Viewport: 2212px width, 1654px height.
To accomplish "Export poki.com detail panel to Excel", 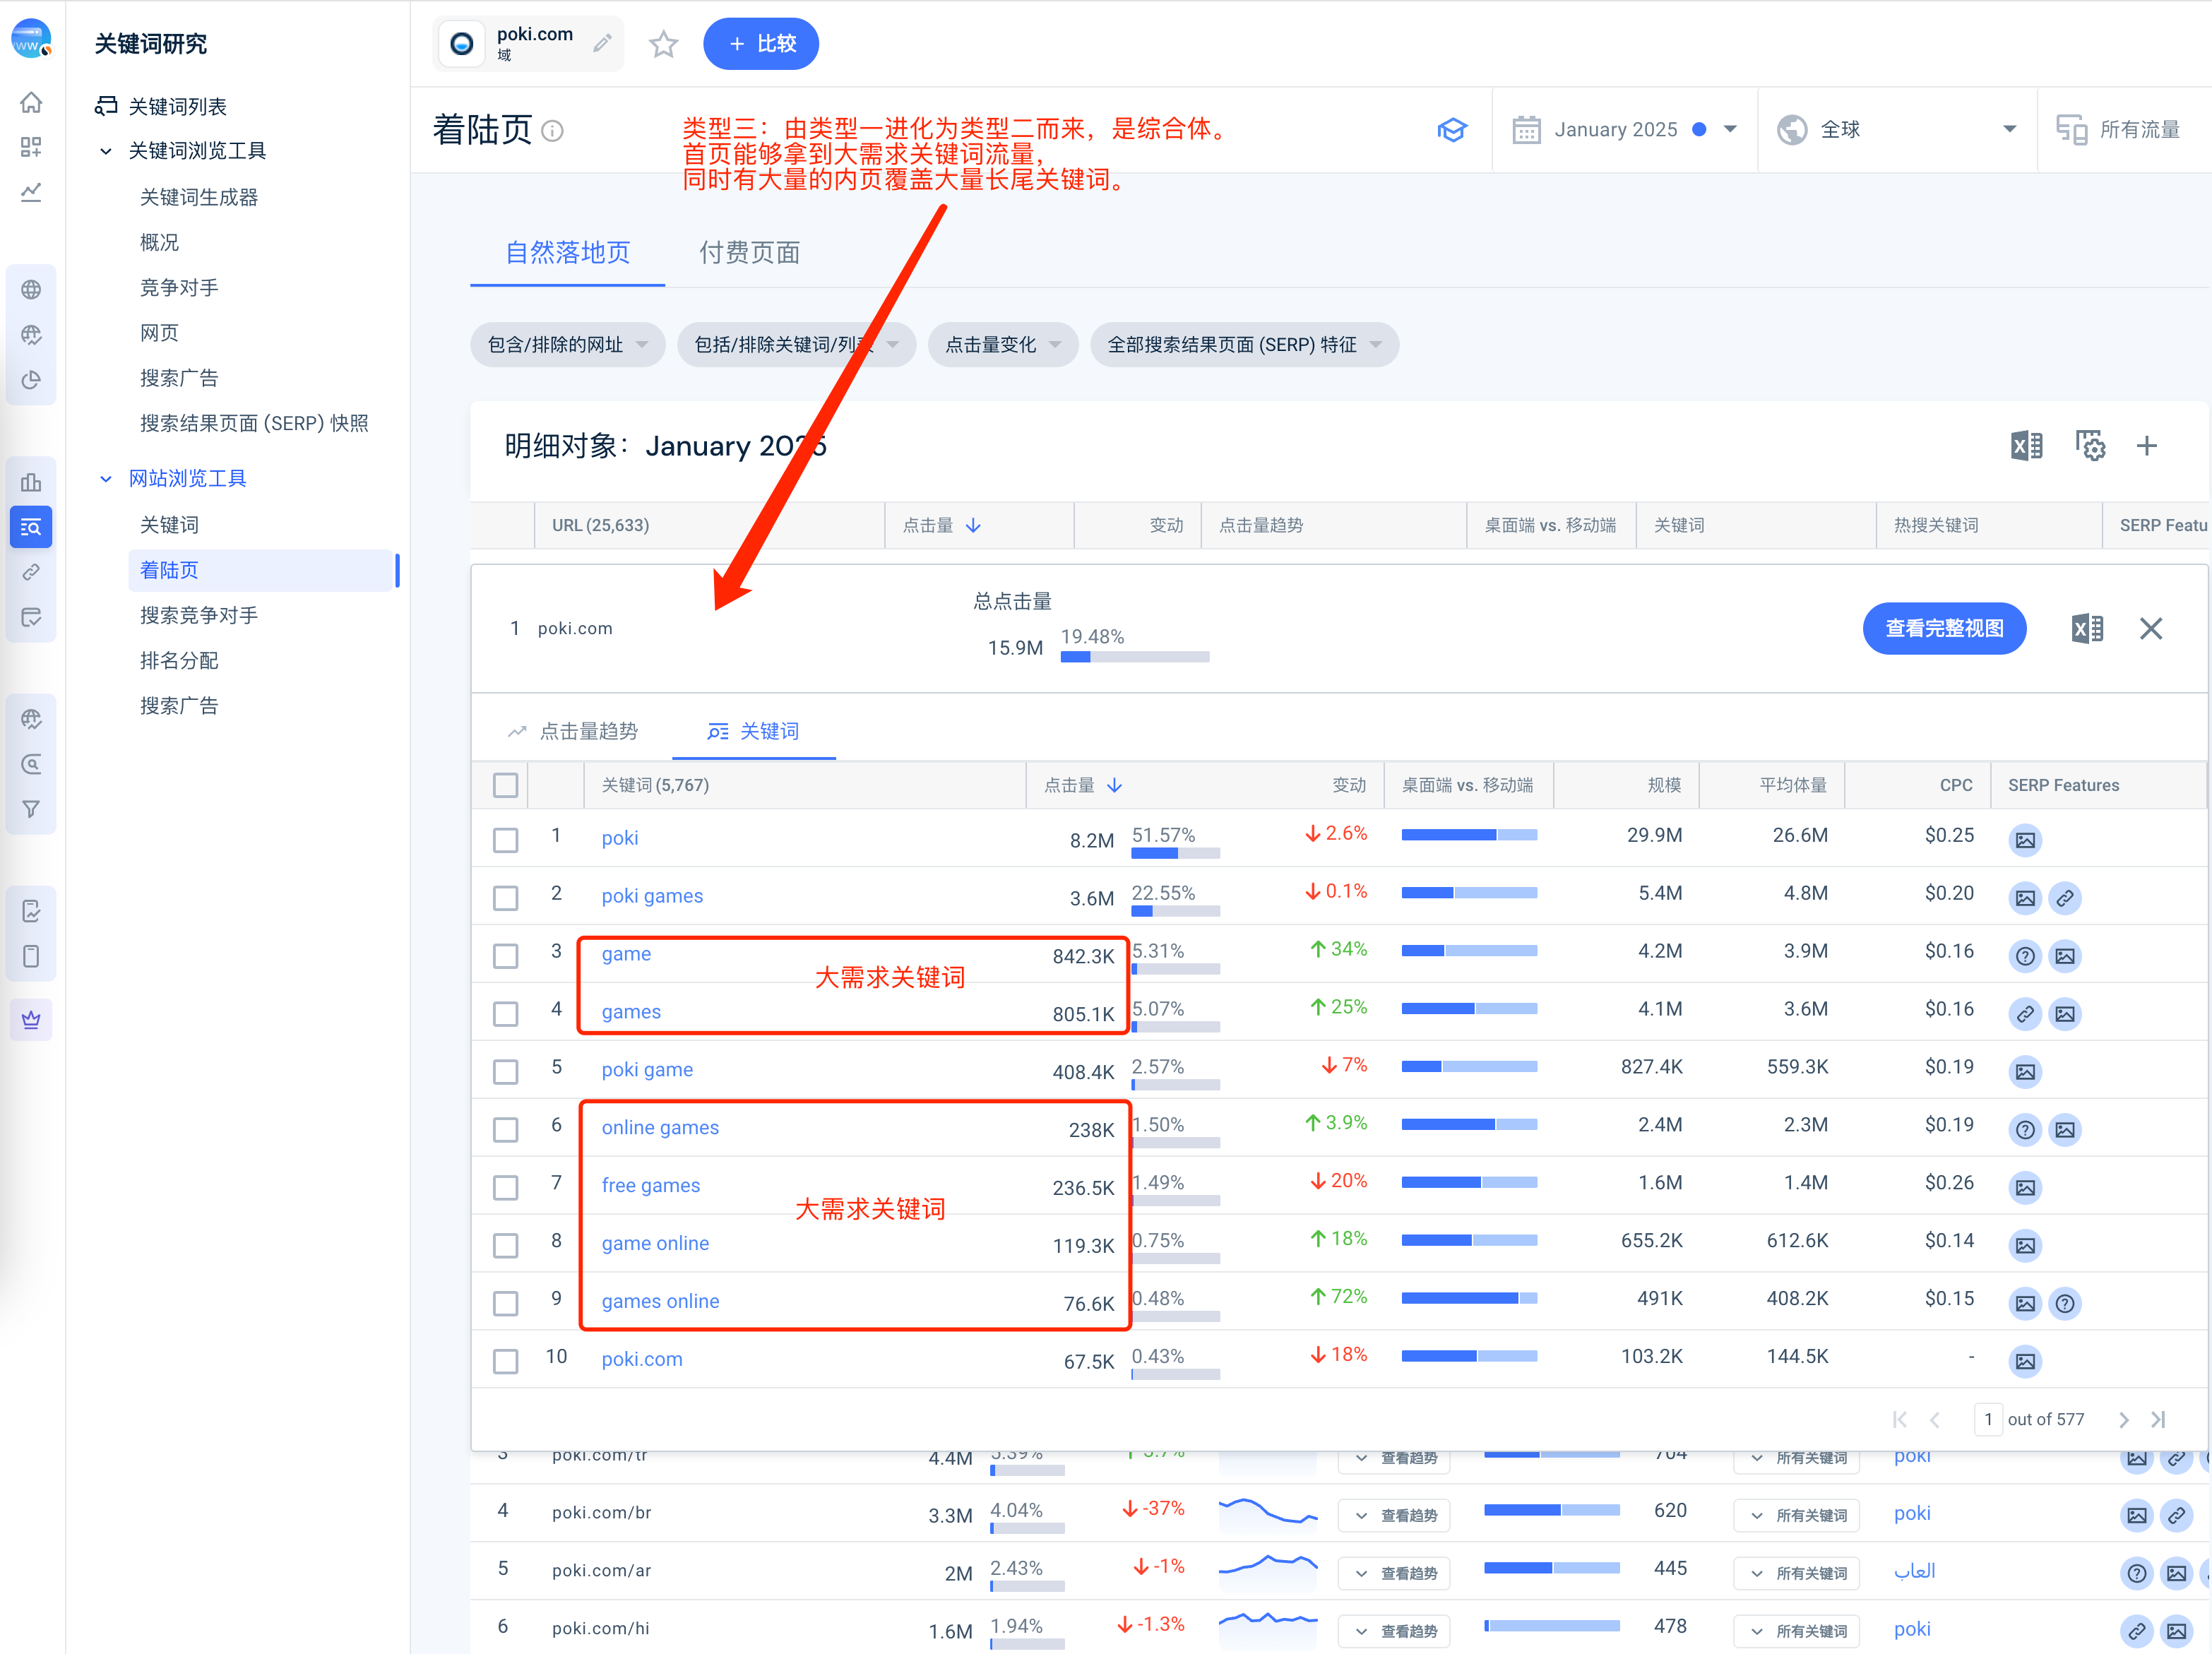I will click(x=2087, y=628).
